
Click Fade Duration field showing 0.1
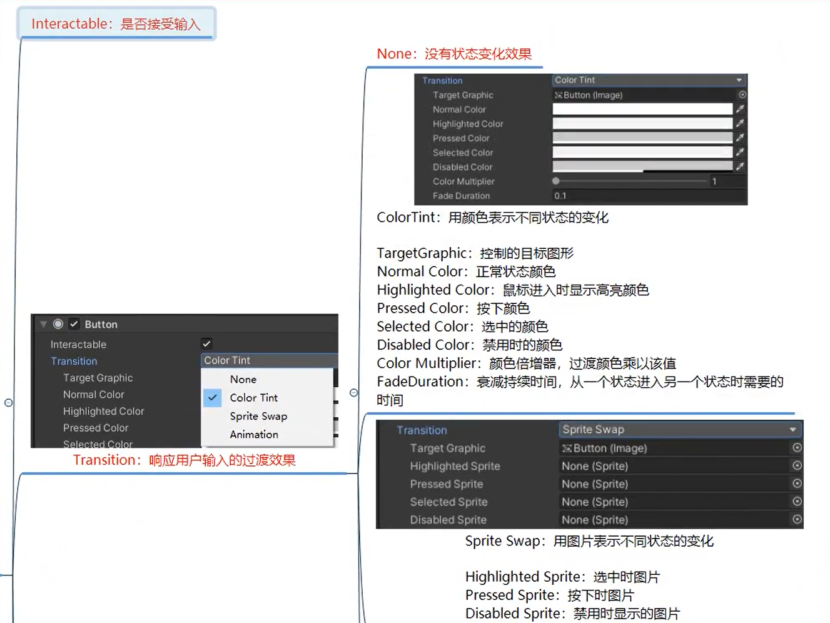pyautogui.click(x=649, y=196)
